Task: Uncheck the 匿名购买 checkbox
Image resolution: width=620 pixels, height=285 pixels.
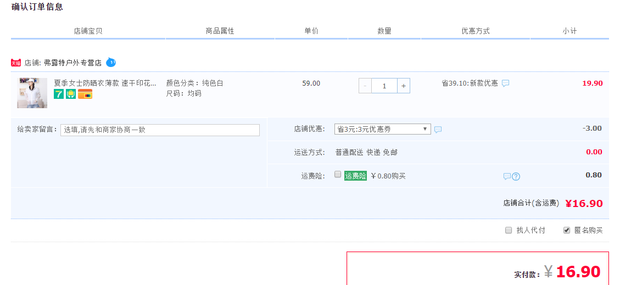Action: pos(567,230)
